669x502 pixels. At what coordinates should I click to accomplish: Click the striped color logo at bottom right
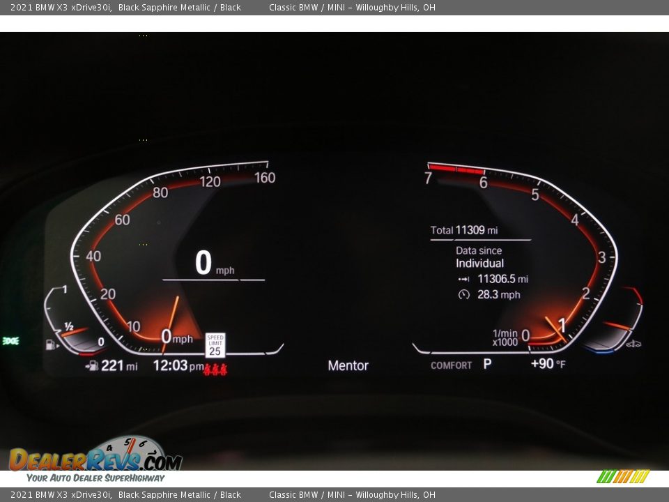pos(623,476)
